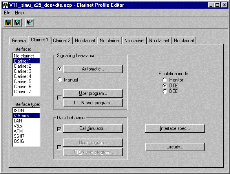Image resolution: width=230 pixels, height=174 pixels.
Task: Switch to the Clarinet 2 tab
Action: (62, 41)
